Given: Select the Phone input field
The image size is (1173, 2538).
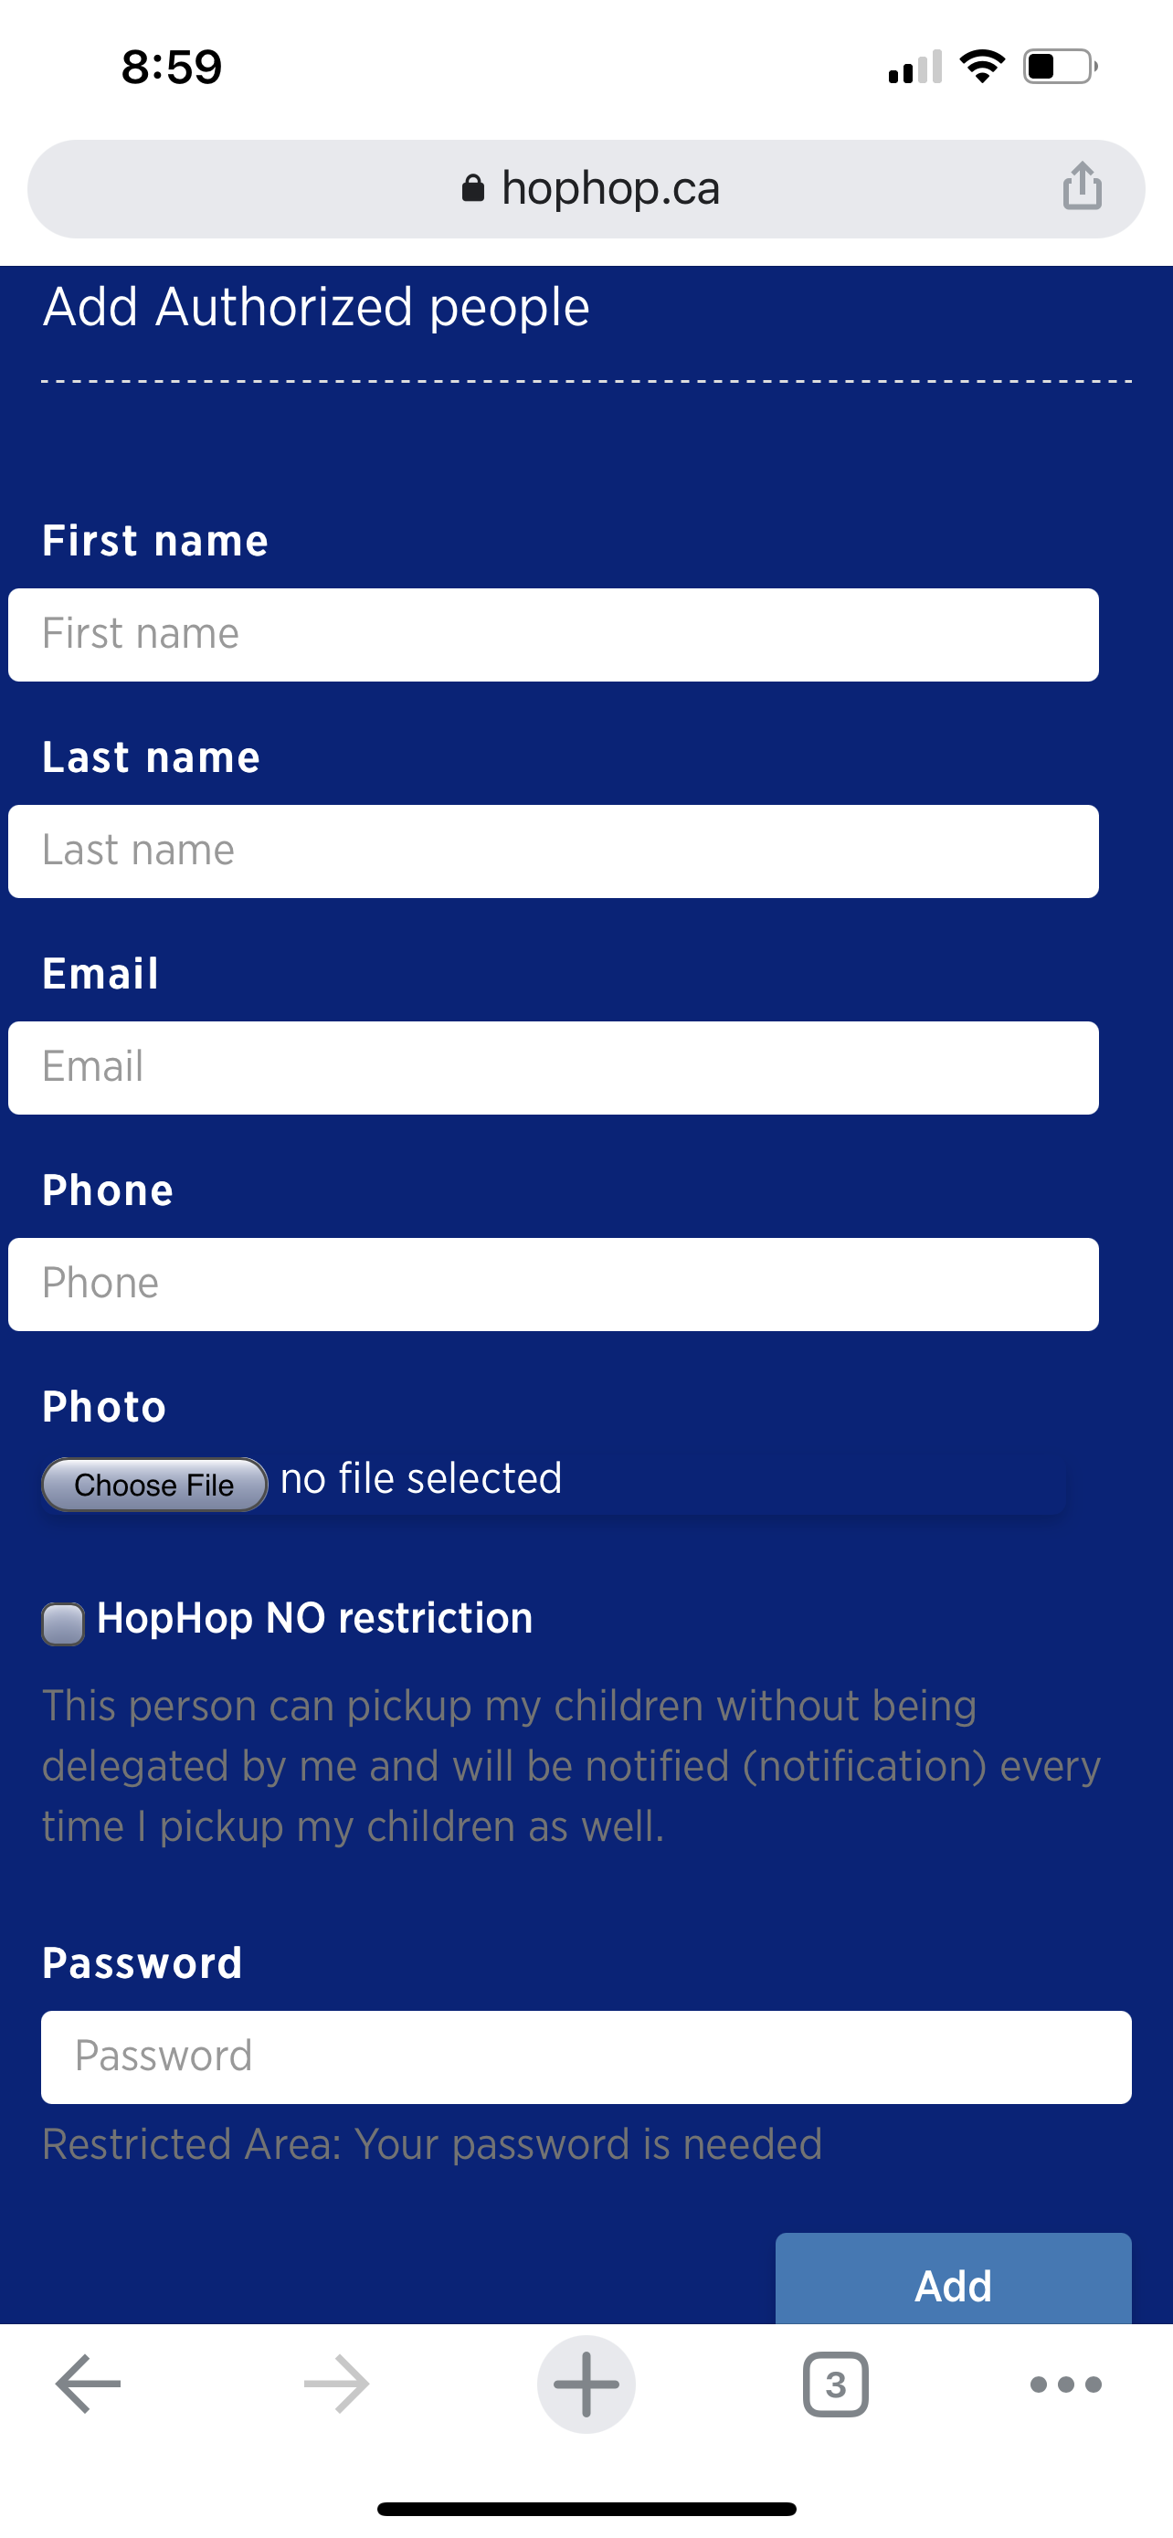Looking at the screenshot, I should tap(554, 1285).
